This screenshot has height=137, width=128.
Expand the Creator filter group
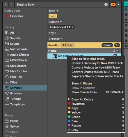[x=55, y=39]
